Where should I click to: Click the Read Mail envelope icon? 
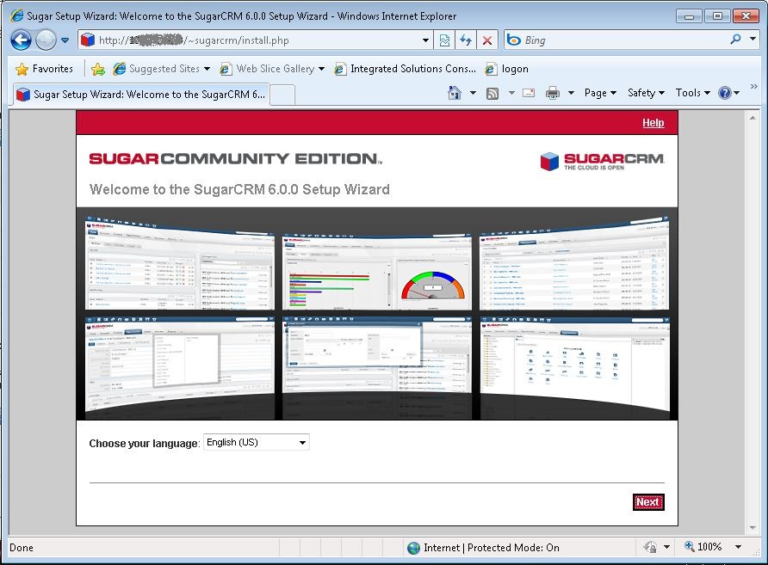tap(529, 93)
